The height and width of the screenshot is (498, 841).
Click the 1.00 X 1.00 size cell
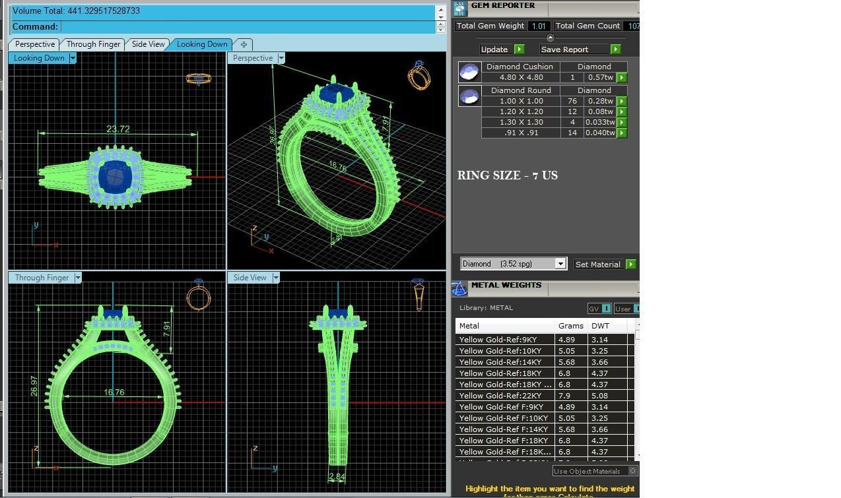521,102
